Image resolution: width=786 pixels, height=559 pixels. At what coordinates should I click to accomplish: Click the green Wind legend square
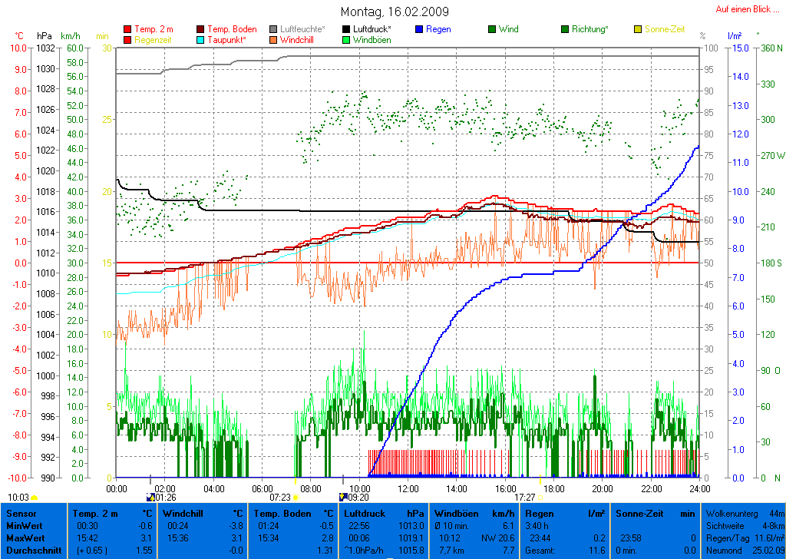tap(492, 30)
